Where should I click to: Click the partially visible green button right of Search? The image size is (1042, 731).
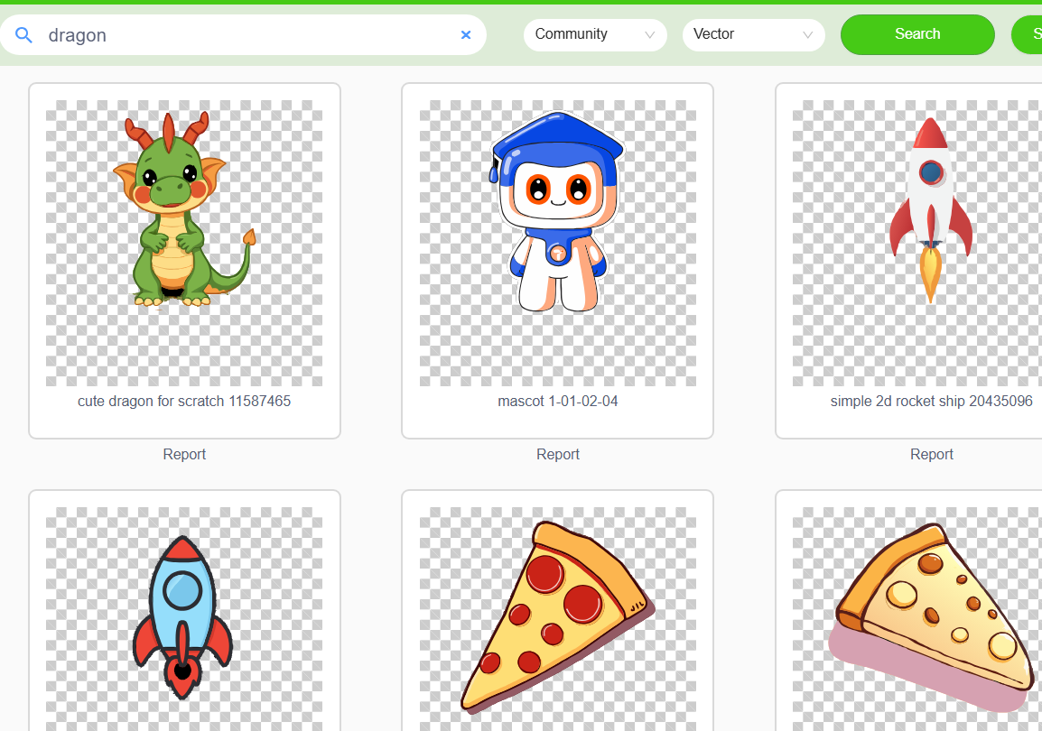tap(1028, 34)
